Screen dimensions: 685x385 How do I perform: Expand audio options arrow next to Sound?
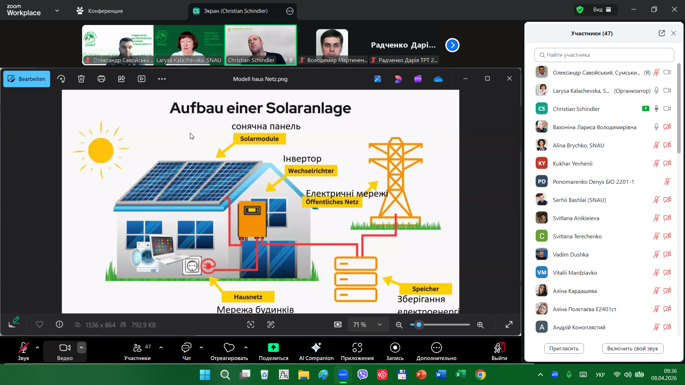[x=37, y=348]
